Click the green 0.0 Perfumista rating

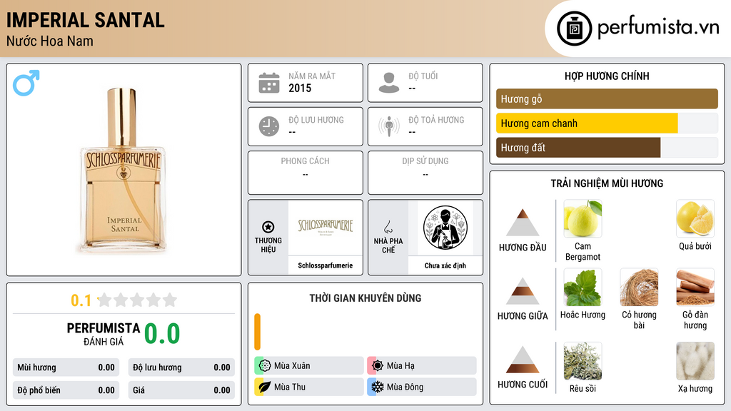point(162,333)
